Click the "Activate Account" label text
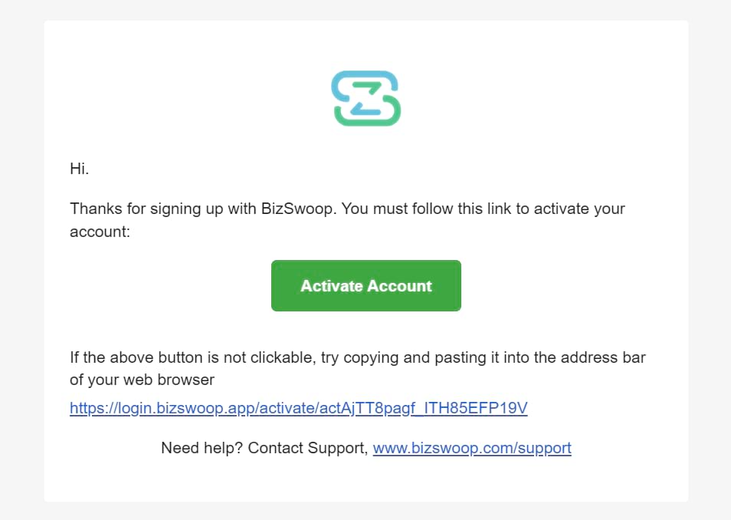This screenshot has height=520, width=731. point(366,285)
